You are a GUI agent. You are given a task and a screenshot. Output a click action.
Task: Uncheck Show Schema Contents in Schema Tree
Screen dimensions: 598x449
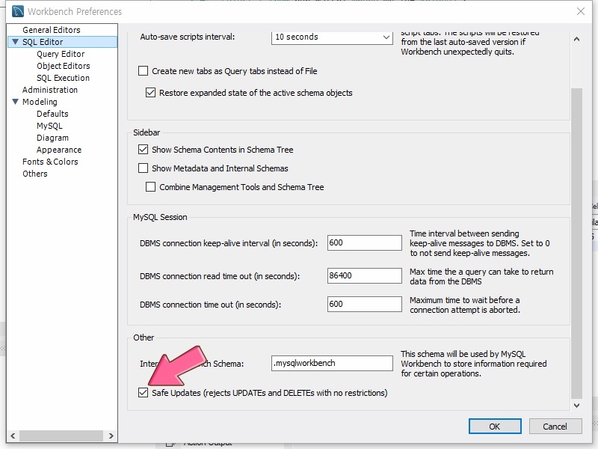[x=143, y=149]
